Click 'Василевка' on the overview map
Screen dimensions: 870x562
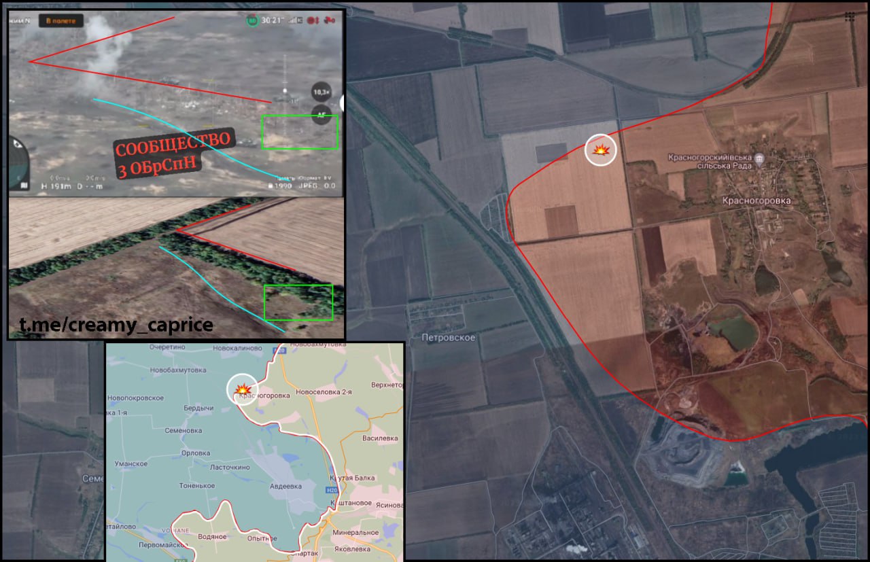[x=380, y=438]
